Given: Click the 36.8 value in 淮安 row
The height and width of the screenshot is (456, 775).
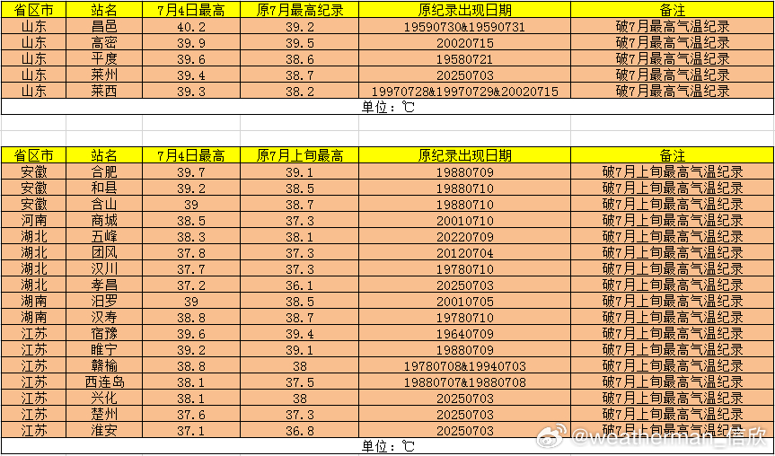Looking at the screenshot, I should point(300,430).
